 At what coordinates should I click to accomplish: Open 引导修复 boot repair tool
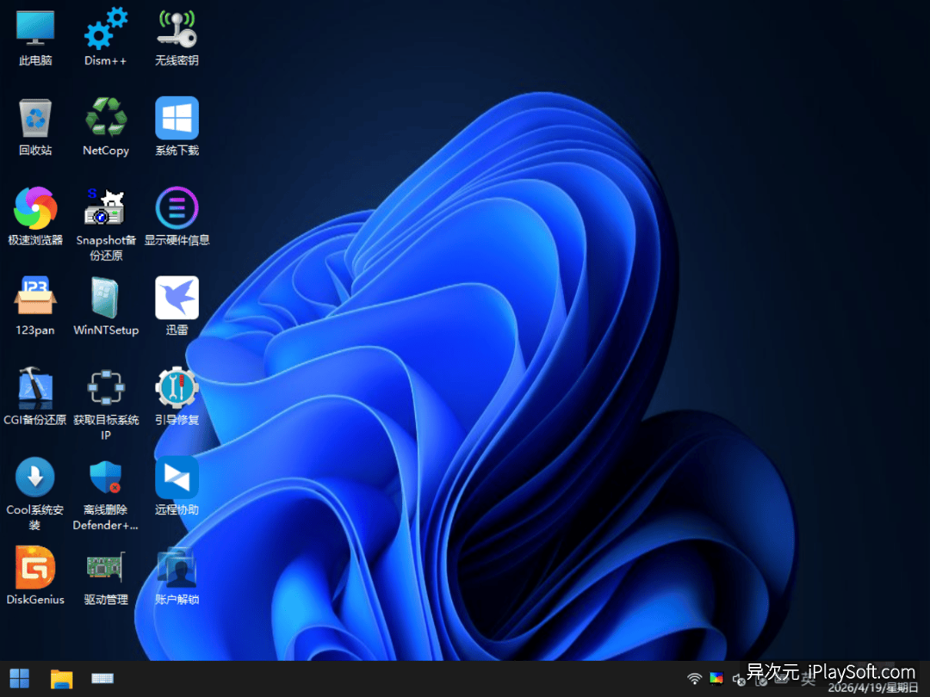[x=177, y=396]
